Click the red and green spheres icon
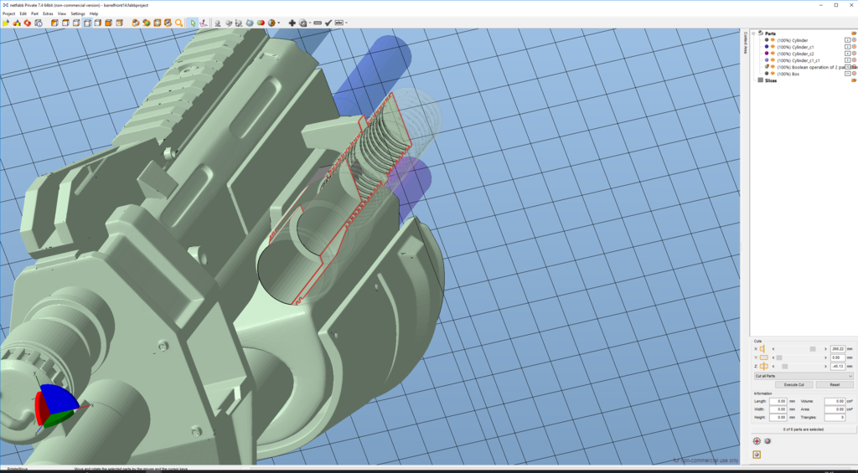858x473 pixels. pyautogui.click(x=261, y=23)
